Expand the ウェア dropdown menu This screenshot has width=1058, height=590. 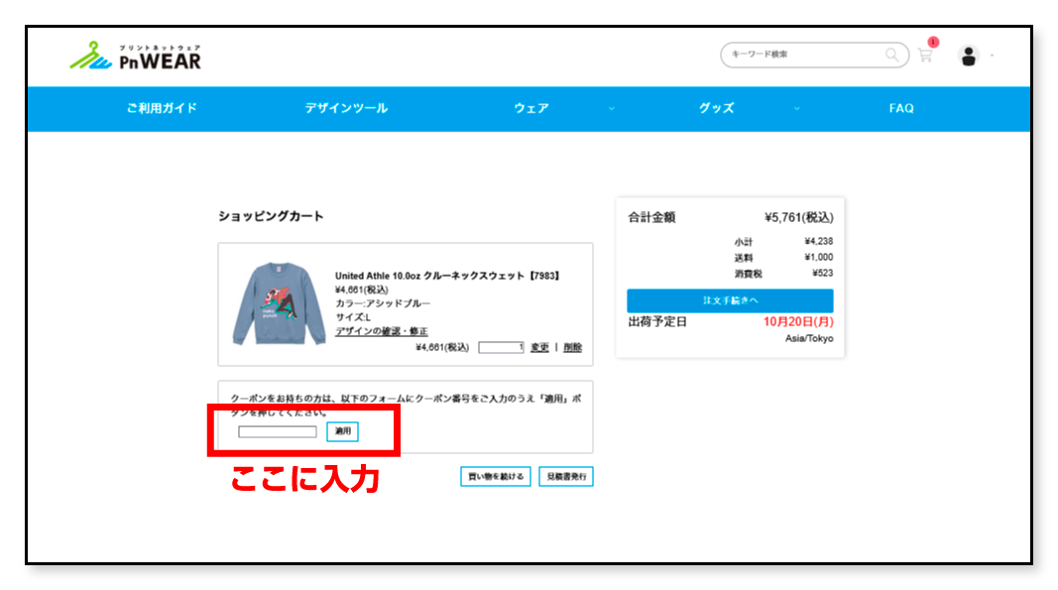[x=530, y=109]
